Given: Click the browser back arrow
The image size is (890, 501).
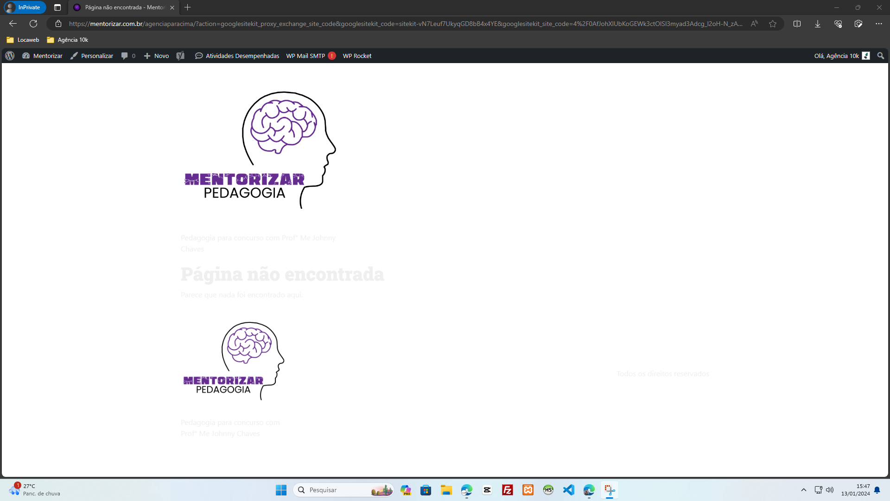Looking at the screenshot, I should point(13,24).
